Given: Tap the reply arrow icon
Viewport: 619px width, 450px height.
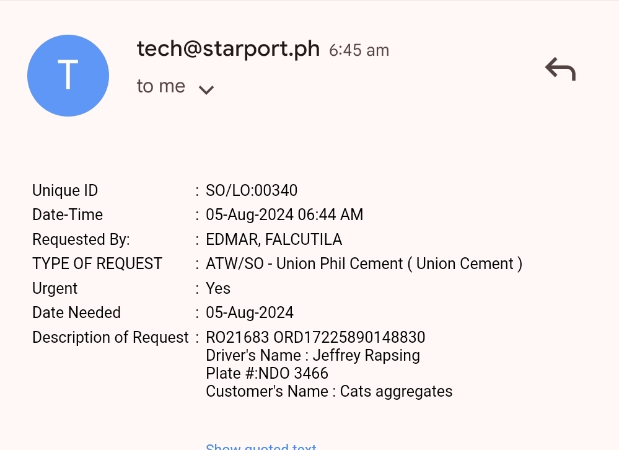Looking at the screenshot, I should pyautogui.click(x=560, y=69).
